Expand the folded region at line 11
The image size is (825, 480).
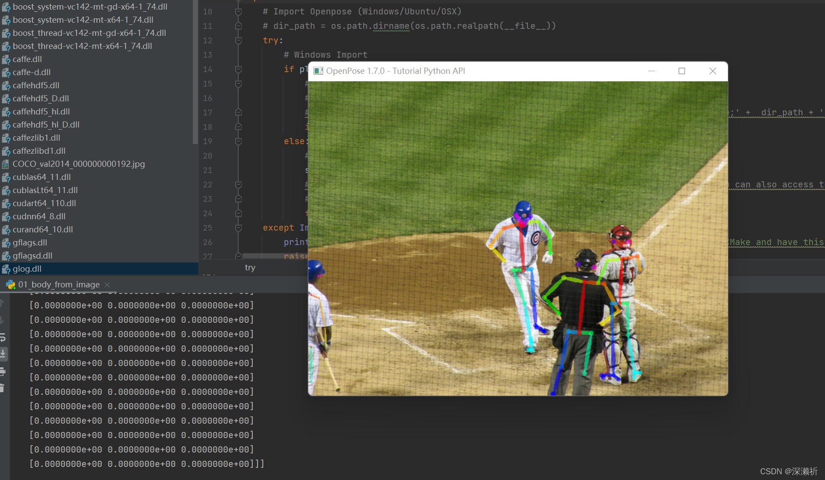[238, 26]
